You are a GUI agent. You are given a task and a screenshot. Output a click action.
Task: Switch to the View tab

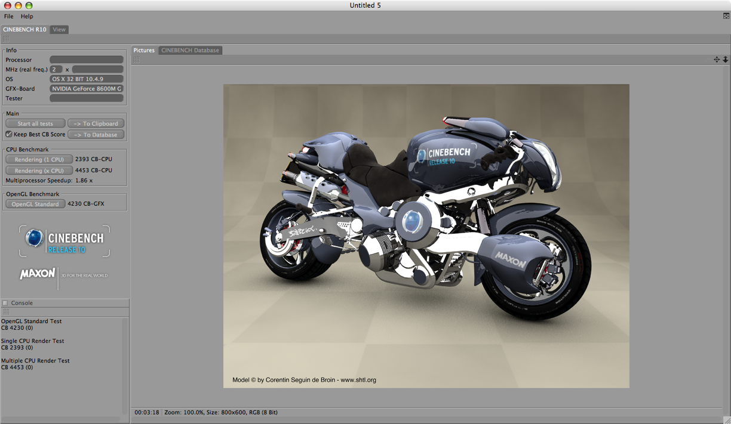point(59,29)
